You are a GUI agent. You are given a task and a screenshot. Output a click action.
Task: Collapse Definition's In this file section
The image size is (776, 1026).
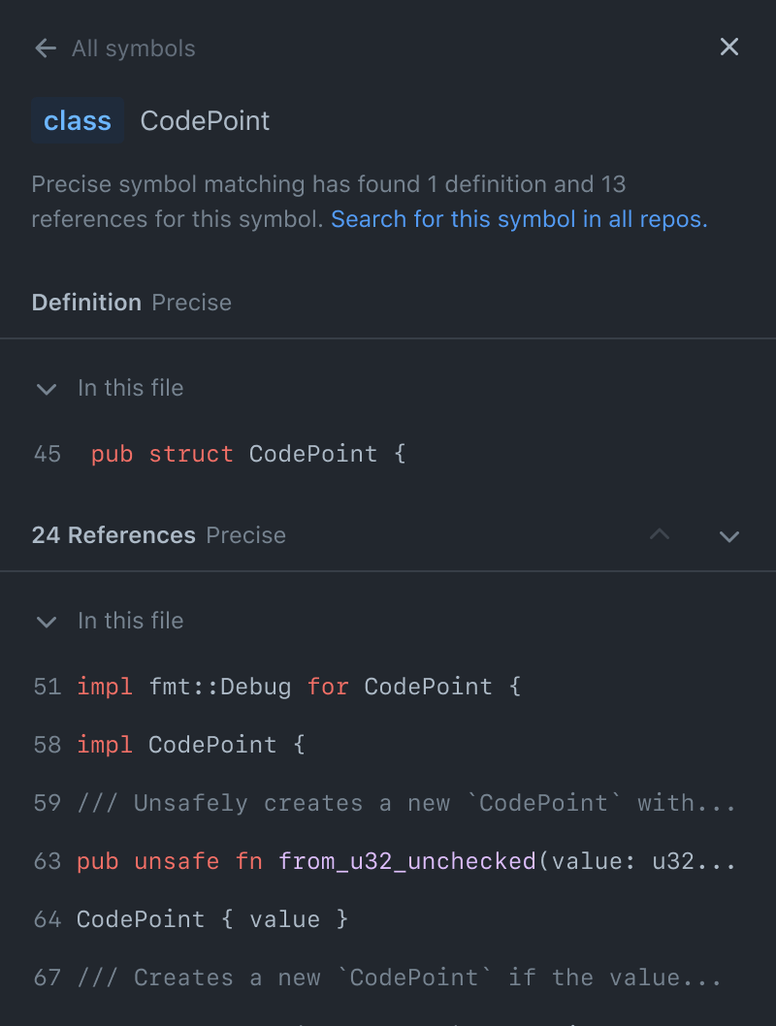pos(46,389)
